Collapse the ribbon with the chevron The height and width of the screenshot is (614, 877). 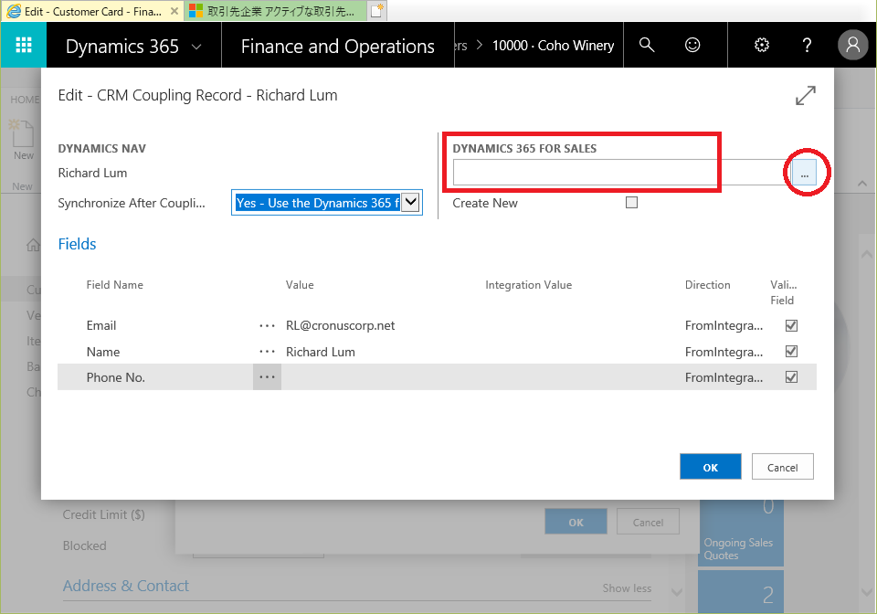[861, 184]
